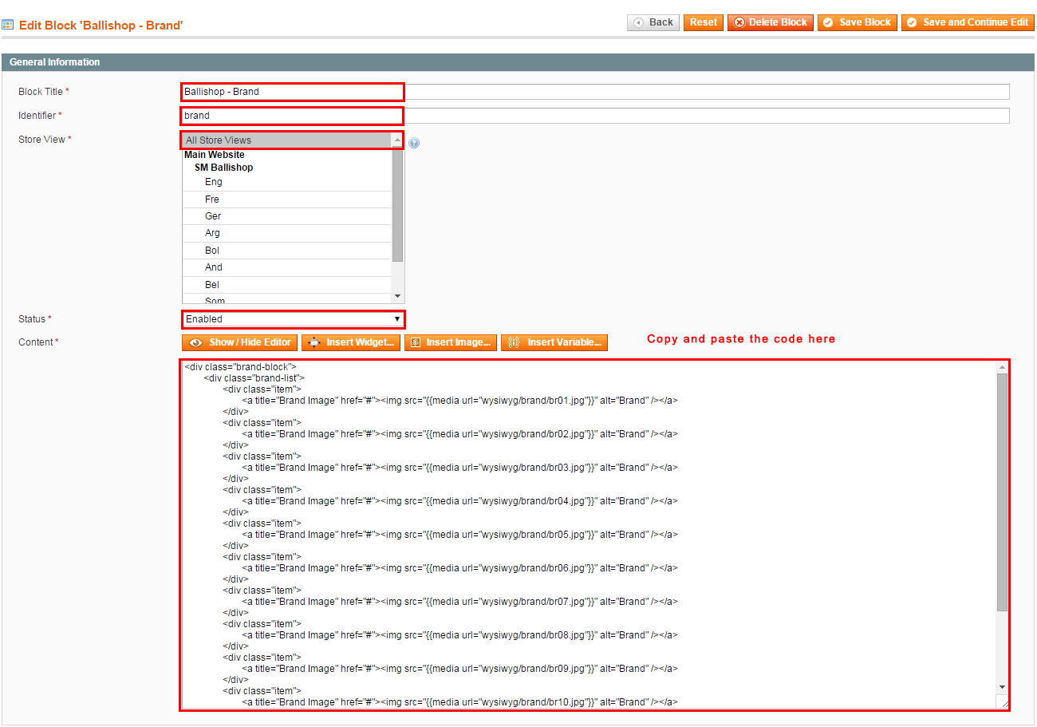1037x727 pixels.
Task: Click the content textarea scroll-down arrow
Action: (1002, 687)
